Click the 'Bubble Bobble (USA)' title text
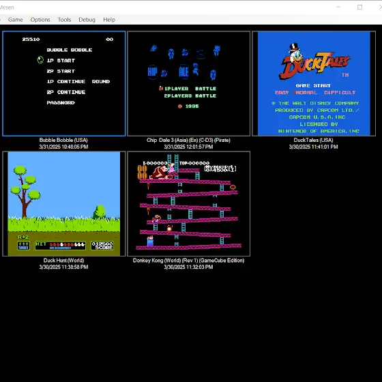382x382 pixels. (x=63, y=140)
